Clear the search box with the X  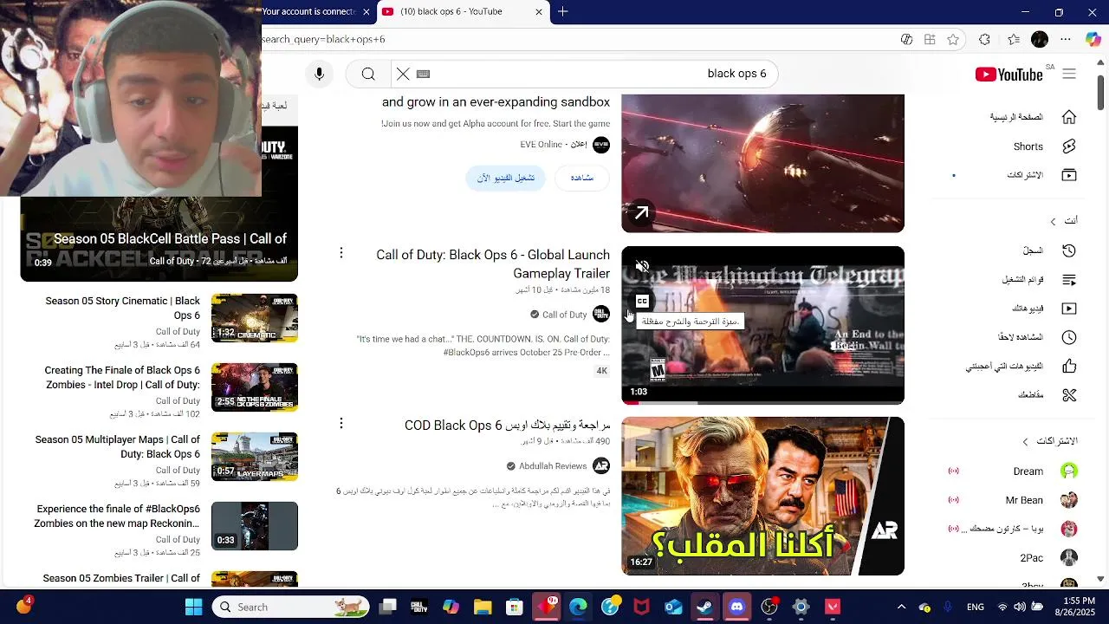click(x=403, y=74)
